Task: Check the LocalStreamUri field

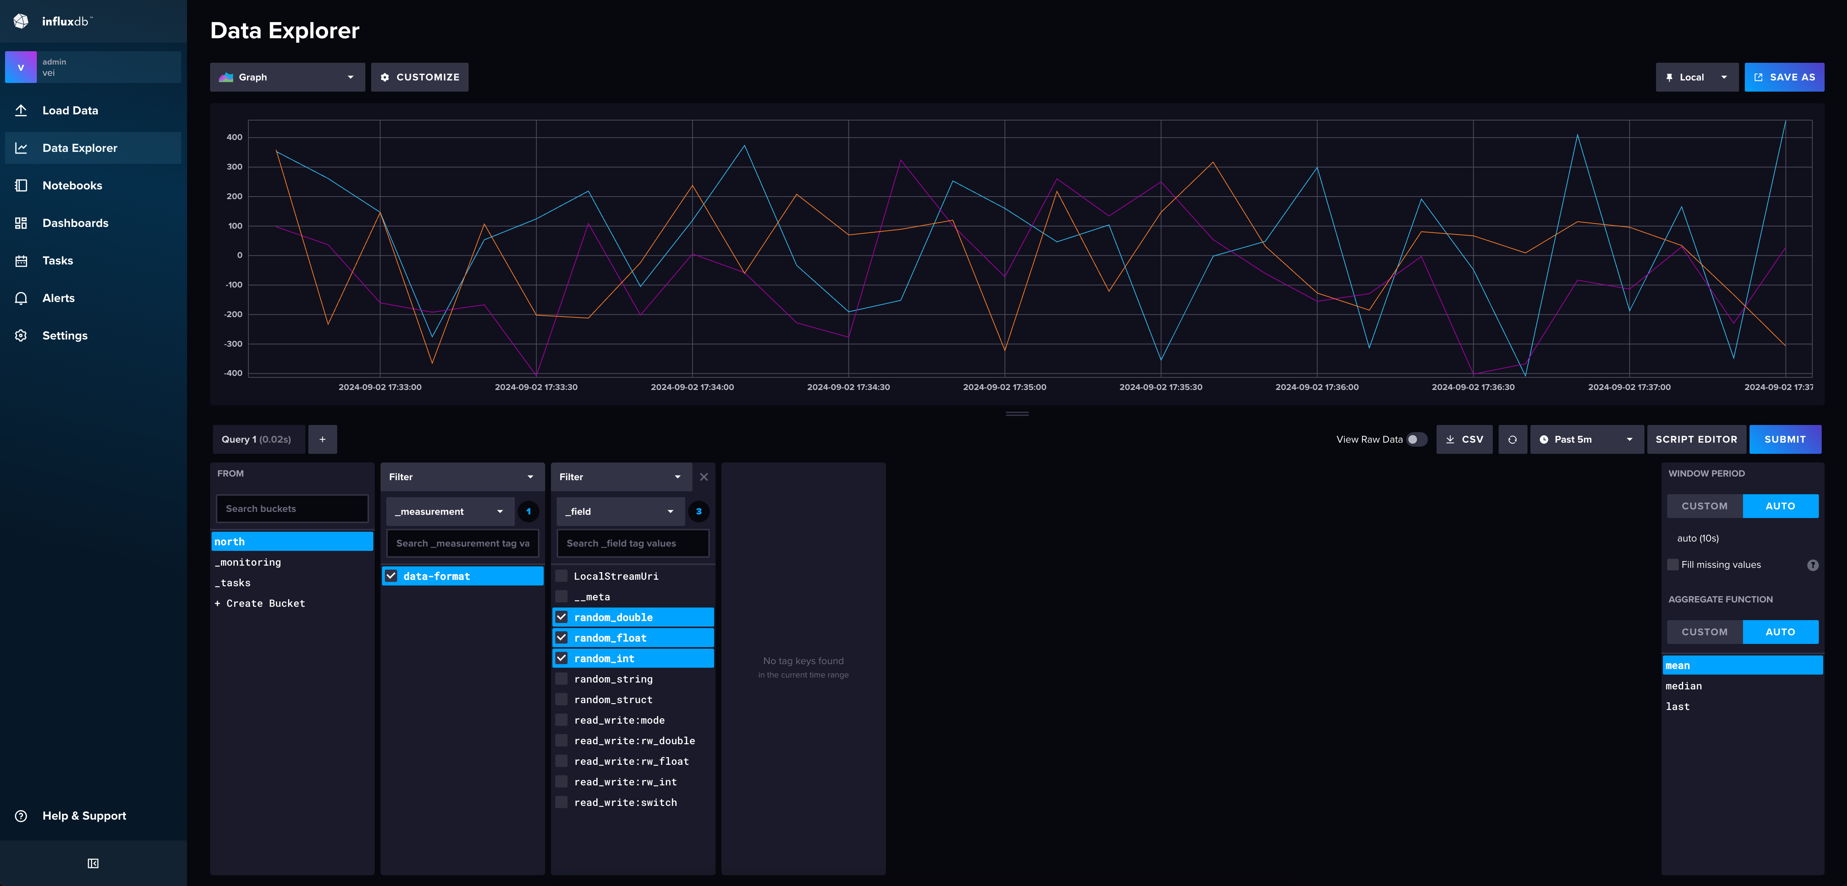Action: 561,576
